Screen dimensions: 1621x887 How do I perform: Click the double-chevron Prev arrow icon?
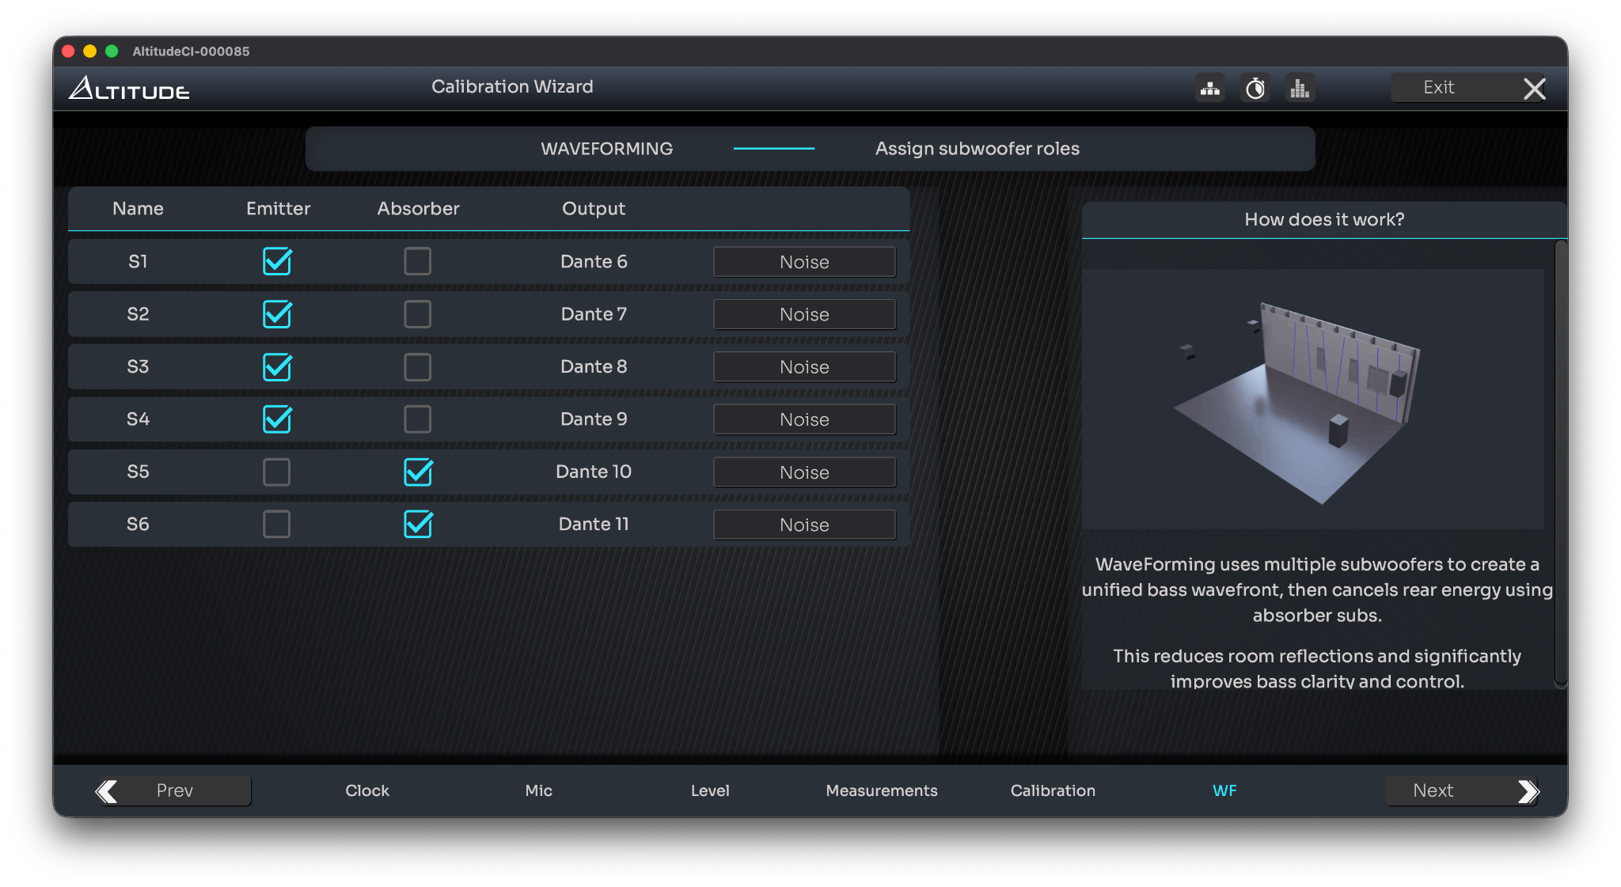pyautogui.click(x=107, y=790)
